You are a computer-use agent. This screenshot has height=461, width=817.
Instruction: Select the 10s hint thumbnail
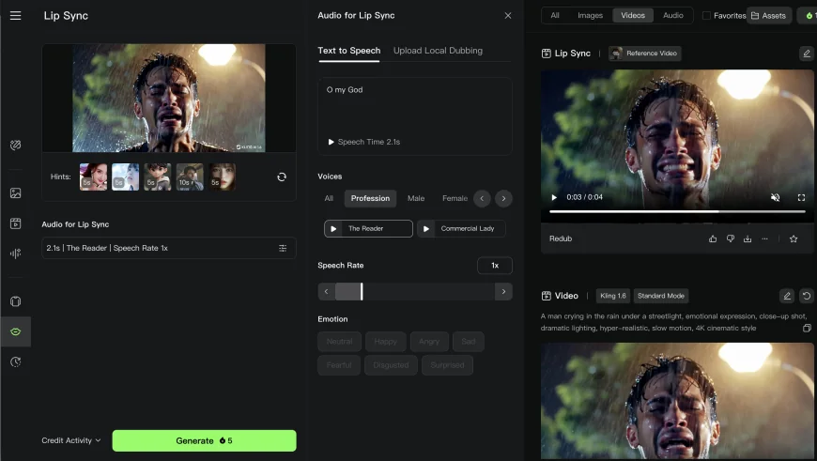click(190, 177)
